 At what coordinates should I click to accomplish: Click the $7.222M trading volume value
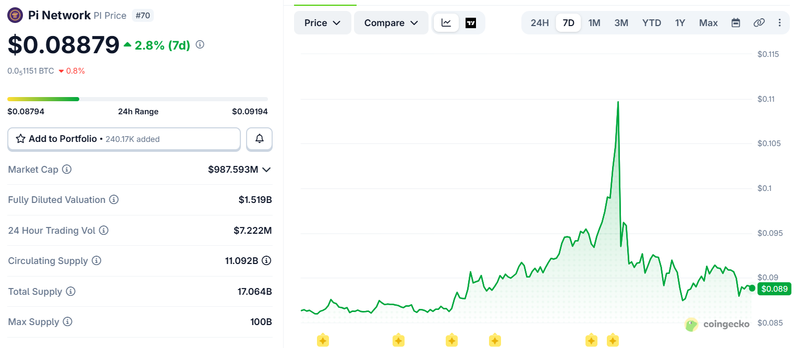coord(252,230)
